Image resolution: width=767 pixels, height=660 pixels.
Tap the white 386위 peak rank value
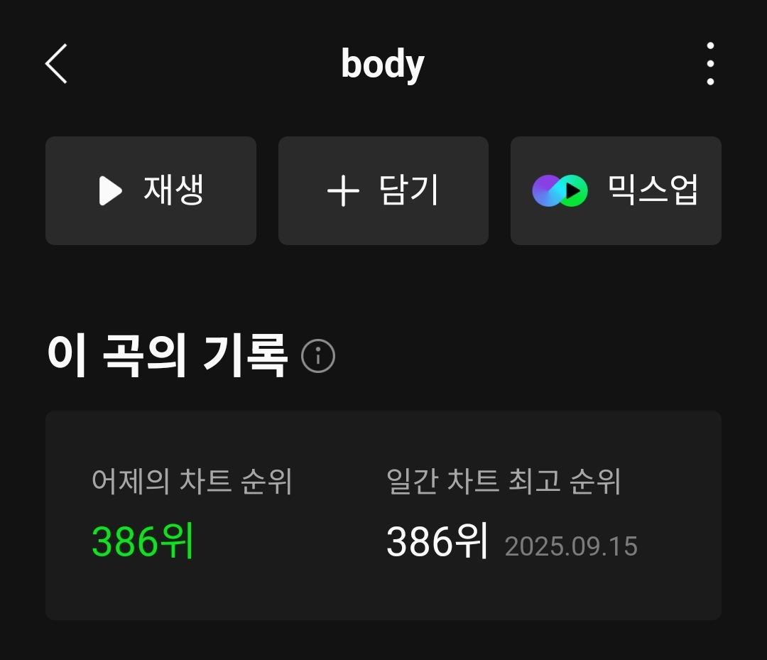coord(437,541)
